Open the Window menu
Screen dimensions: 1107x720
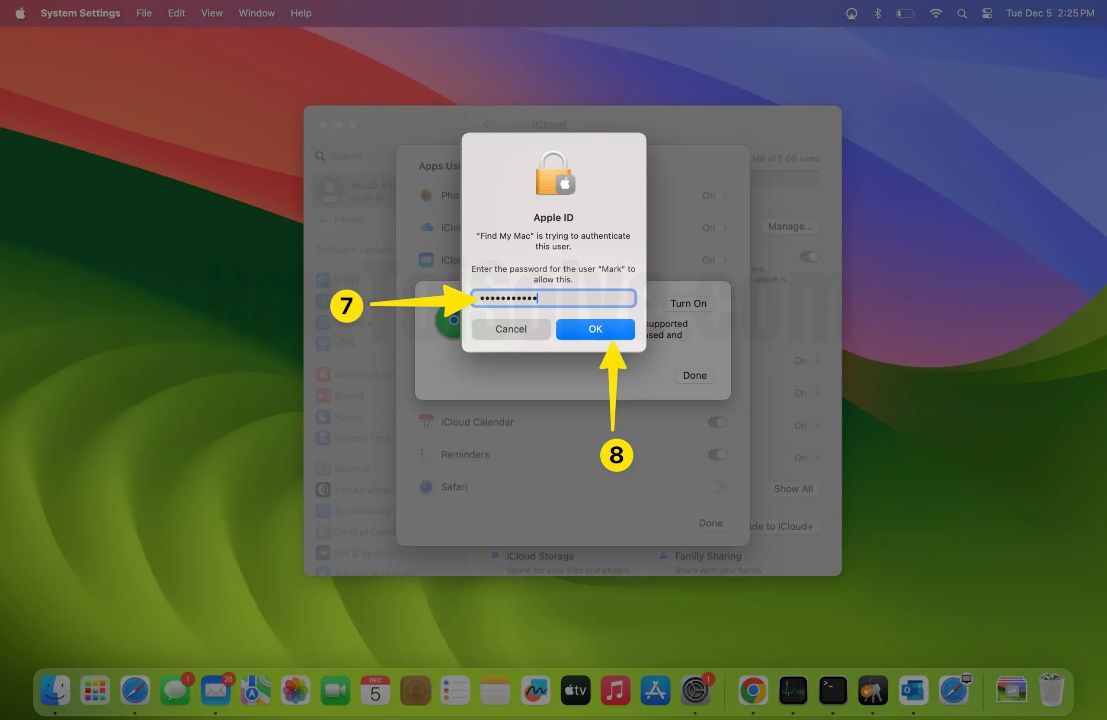[x=256, y=13]
